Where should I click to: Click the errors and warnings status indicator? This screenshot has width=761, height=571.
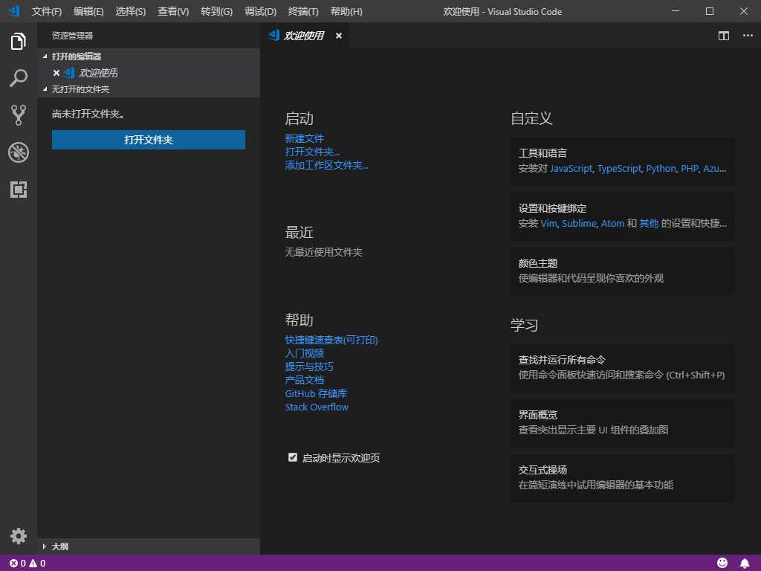point(27,564)
